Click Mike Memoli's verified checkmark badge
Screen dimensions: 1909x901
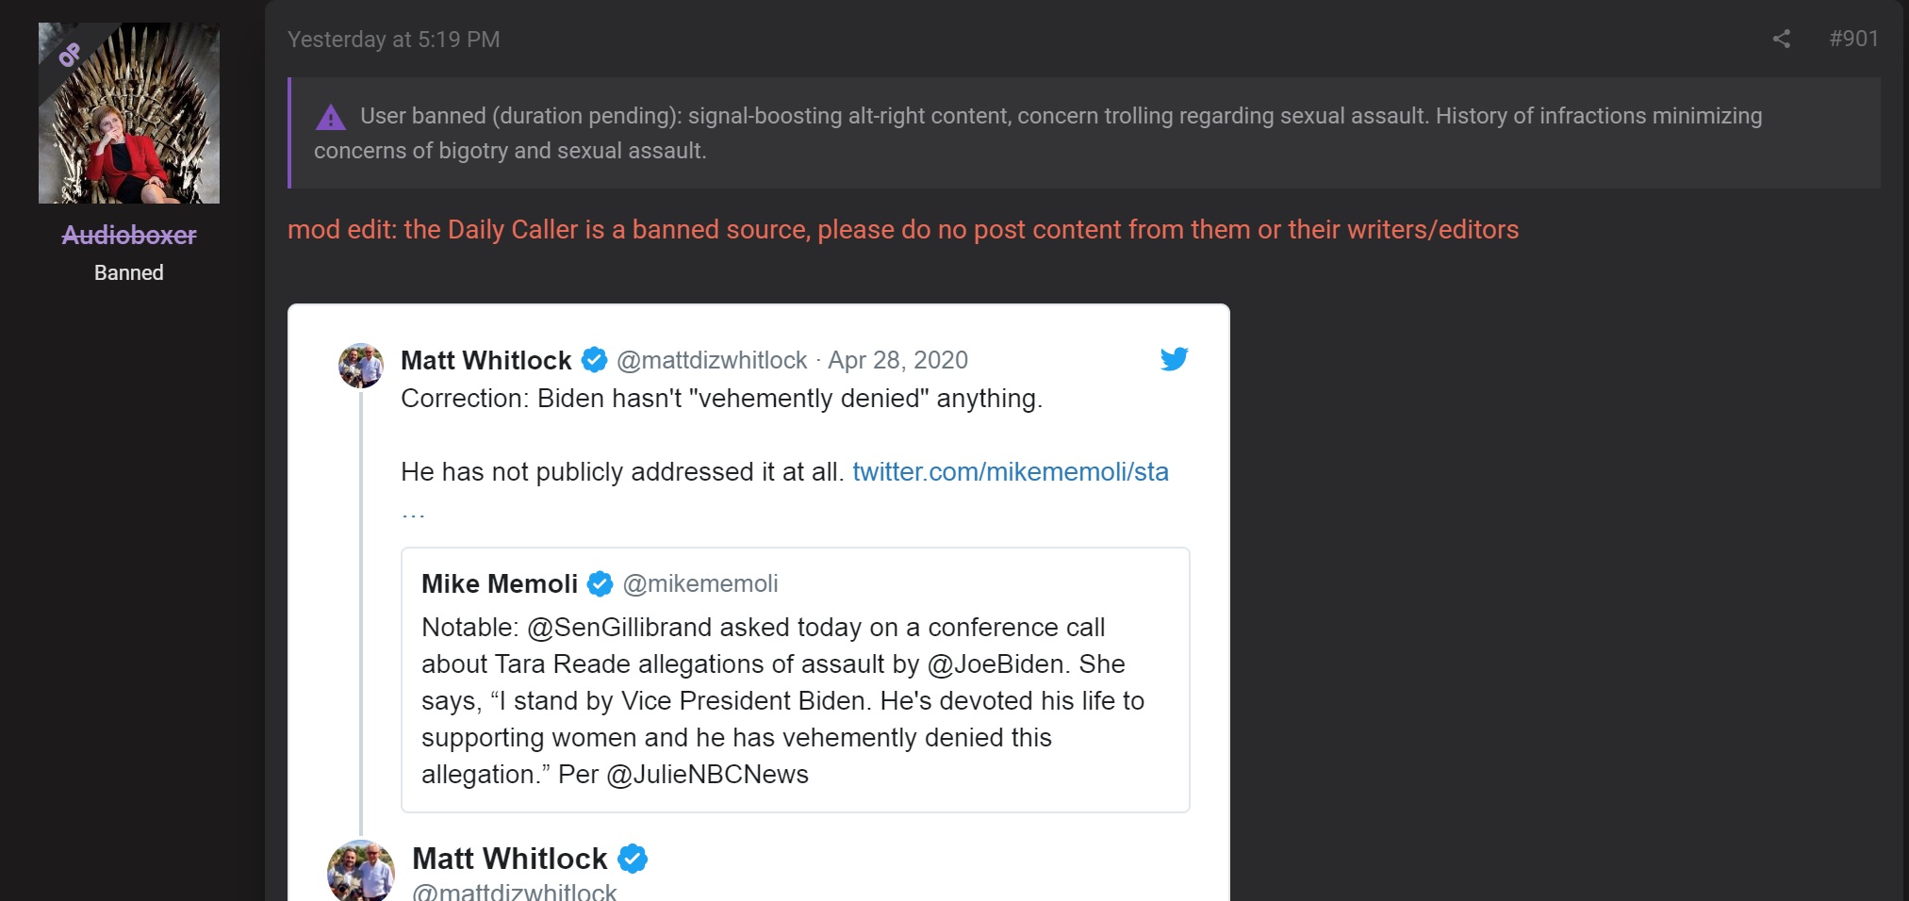pyautogui.click(x=600, y=583)
